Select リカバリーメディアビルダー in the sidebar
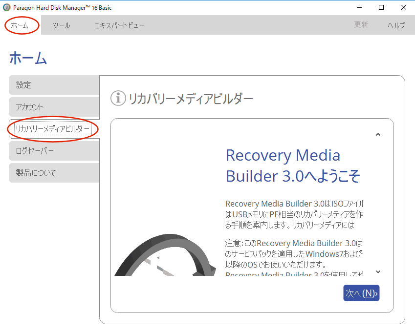415x333 pixels. point(53,129)
